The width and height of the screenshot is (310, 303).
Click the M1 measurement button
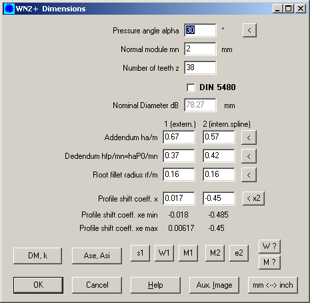(x=188, y=253)
